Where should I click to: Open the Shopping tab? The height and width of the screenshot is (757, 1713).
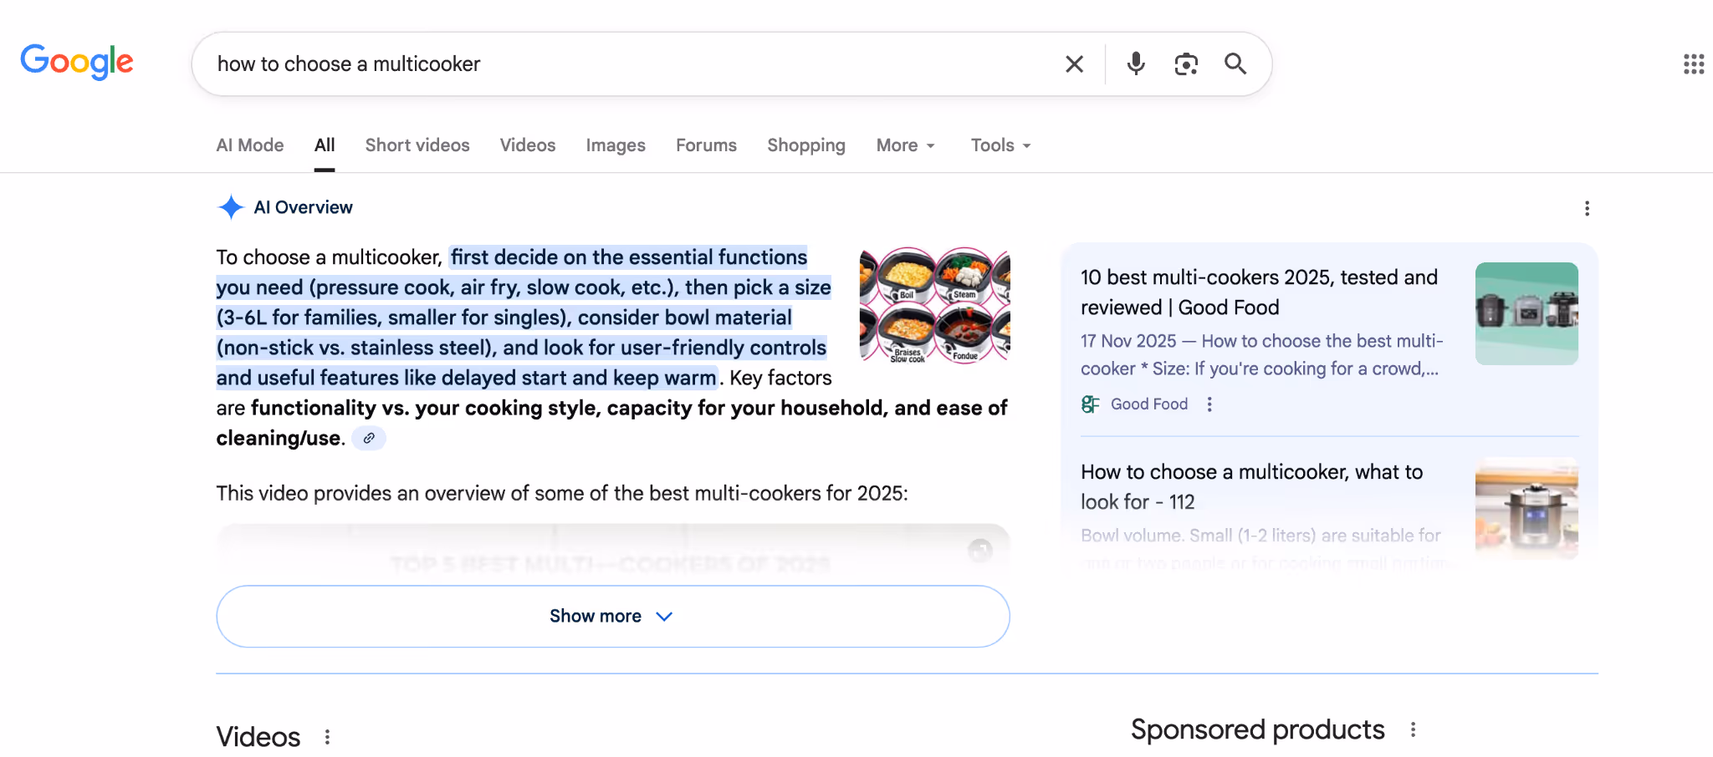coord(805,145)
